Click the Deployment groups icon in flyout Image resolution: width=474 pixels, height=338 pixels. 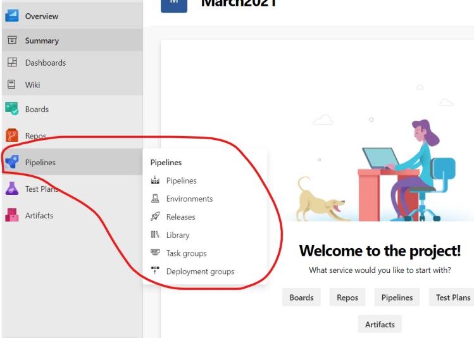tap(155, 270)
